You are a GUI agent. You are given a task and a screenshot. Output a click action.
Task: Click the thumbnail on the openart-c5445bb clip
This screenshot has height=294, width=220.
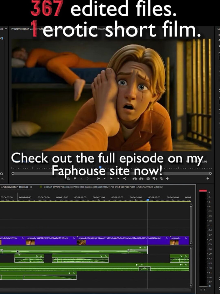tap(30, 242)
